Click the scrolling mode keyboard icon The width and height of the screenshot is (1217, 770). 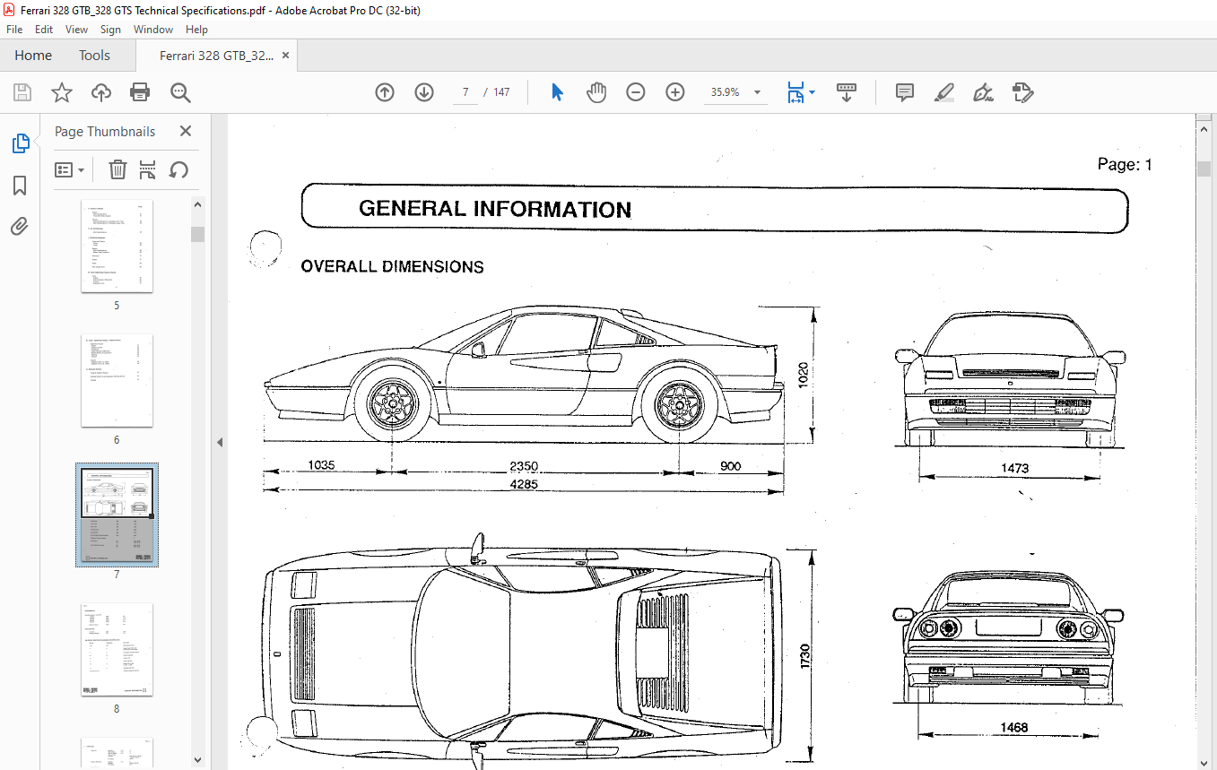pos(847,92)
